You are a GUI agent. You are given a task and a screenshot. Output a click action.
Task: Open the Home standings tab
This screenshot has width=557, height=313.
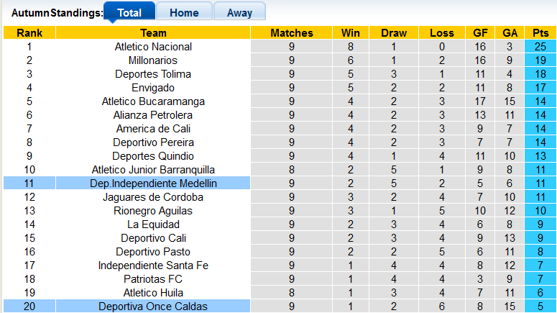[x=184, y=12]
